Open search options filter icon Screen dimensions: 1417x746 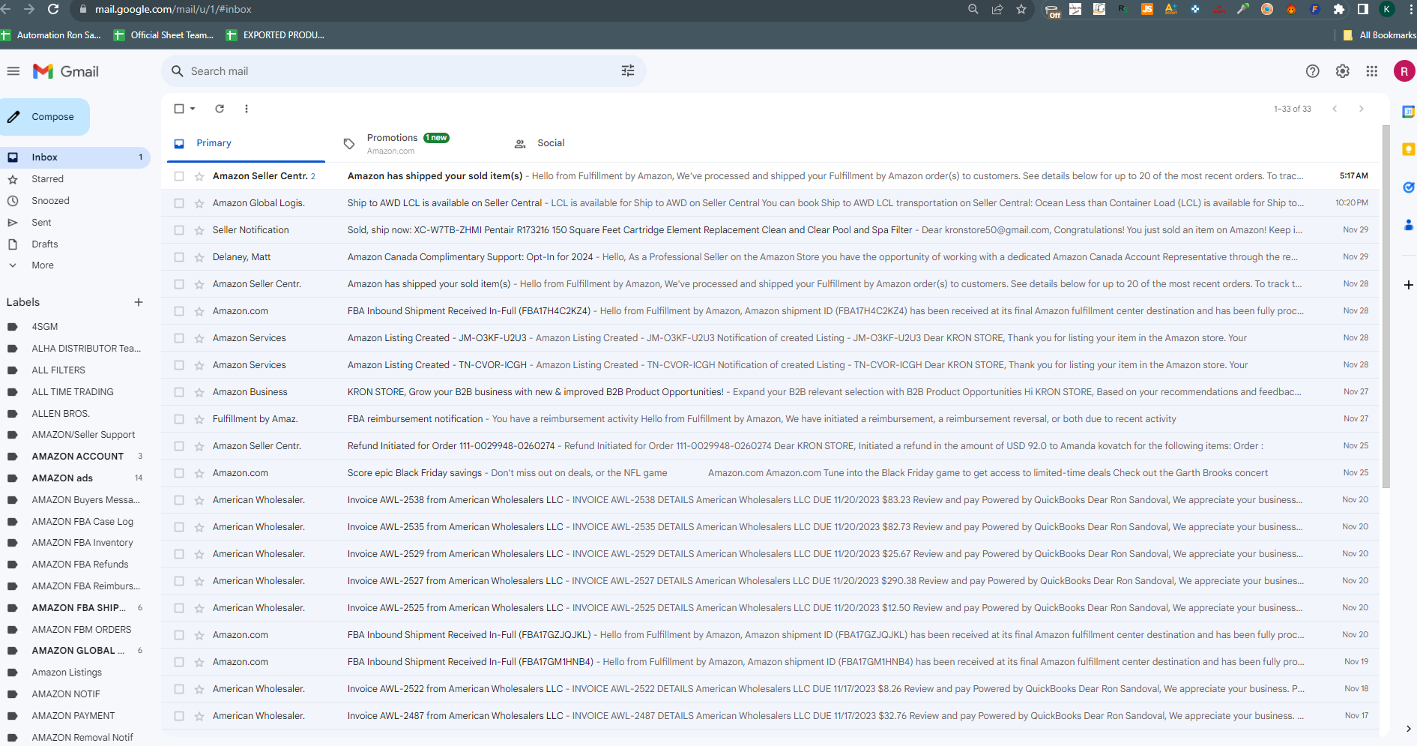[628, 70]
